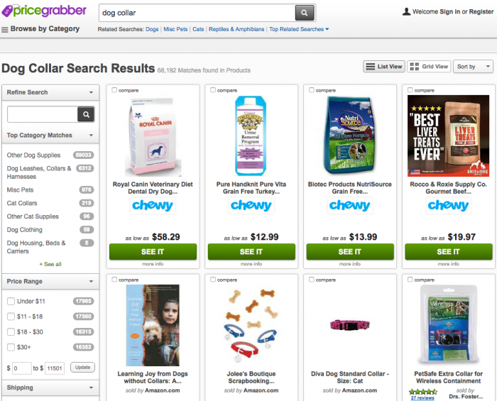Viewport: 497px width, 401px height.
Task: Check the Under $11 price box
Action: 11,301
